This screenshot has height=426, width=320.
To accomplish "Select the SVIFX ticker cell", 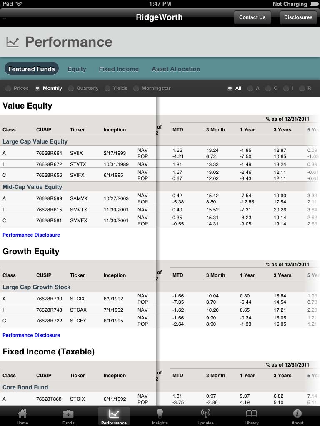I will click(x=77, y=175).
